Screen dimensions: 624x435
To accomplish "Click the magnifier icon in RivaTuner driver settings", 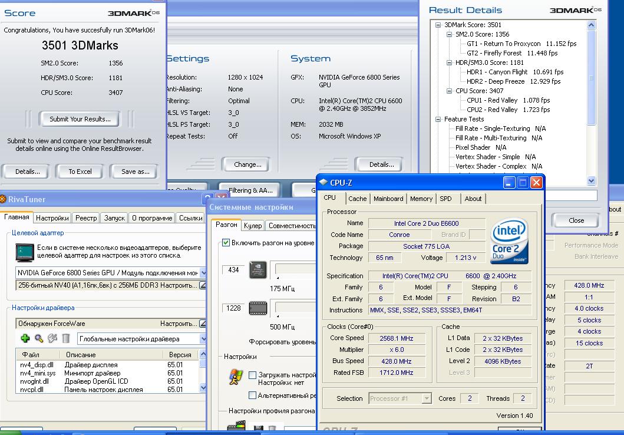I will tap(39, 338).
